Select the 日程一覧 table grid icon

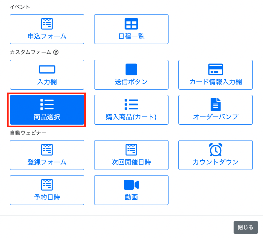click(131, 24)
